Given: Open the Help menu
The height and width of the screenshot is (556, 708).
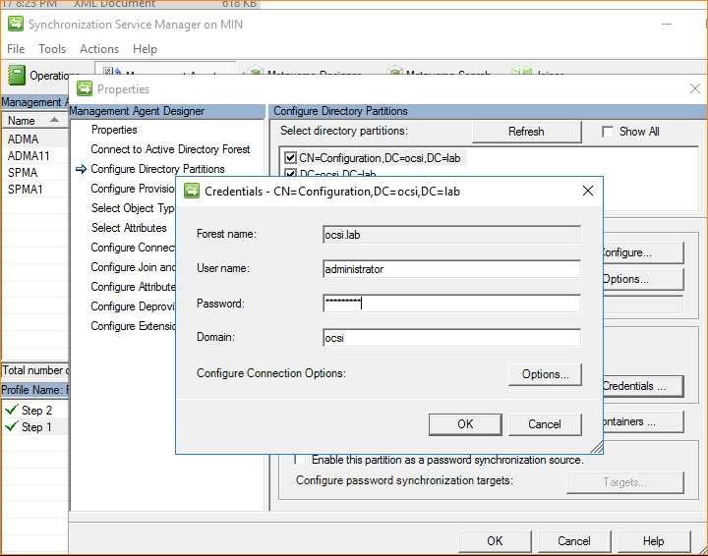Looking at the screenshot, I should click(x=145, y=49).
